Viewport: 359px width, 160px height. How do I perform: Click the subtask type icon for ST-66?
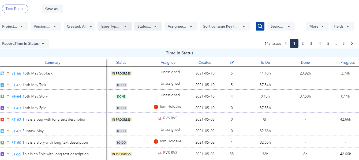tap(2, 73)
